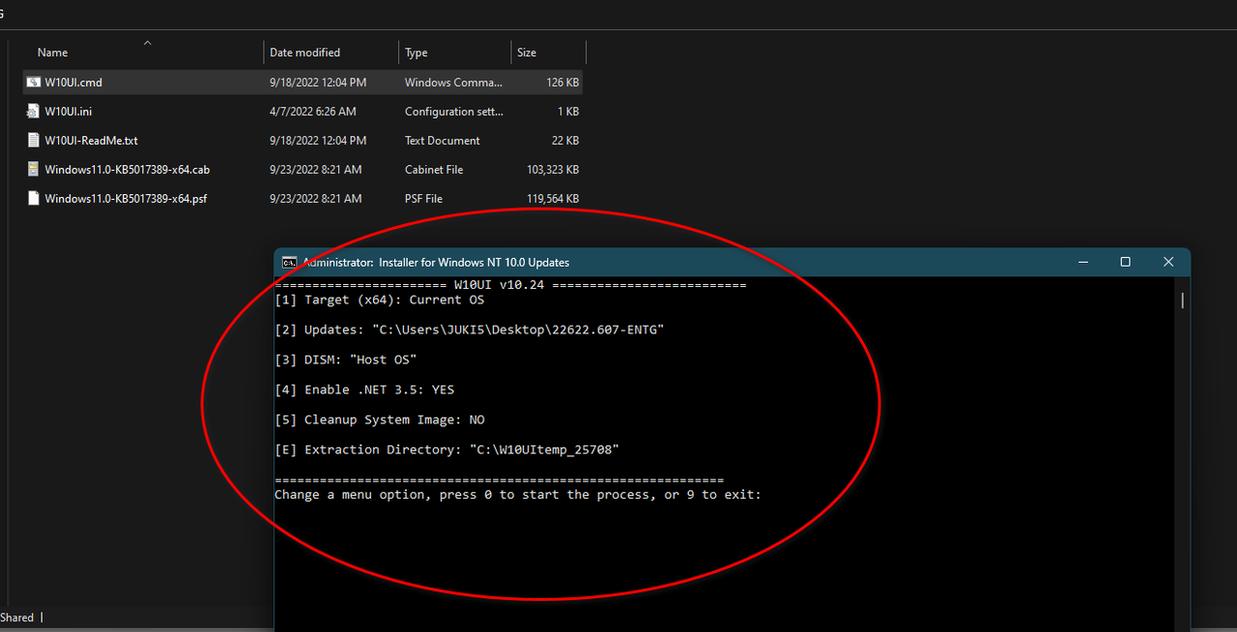1237x632 pixels.
Task: Select Windows11.0-KB5017389-x64.cab file name
Action: [x=127, y=169]
